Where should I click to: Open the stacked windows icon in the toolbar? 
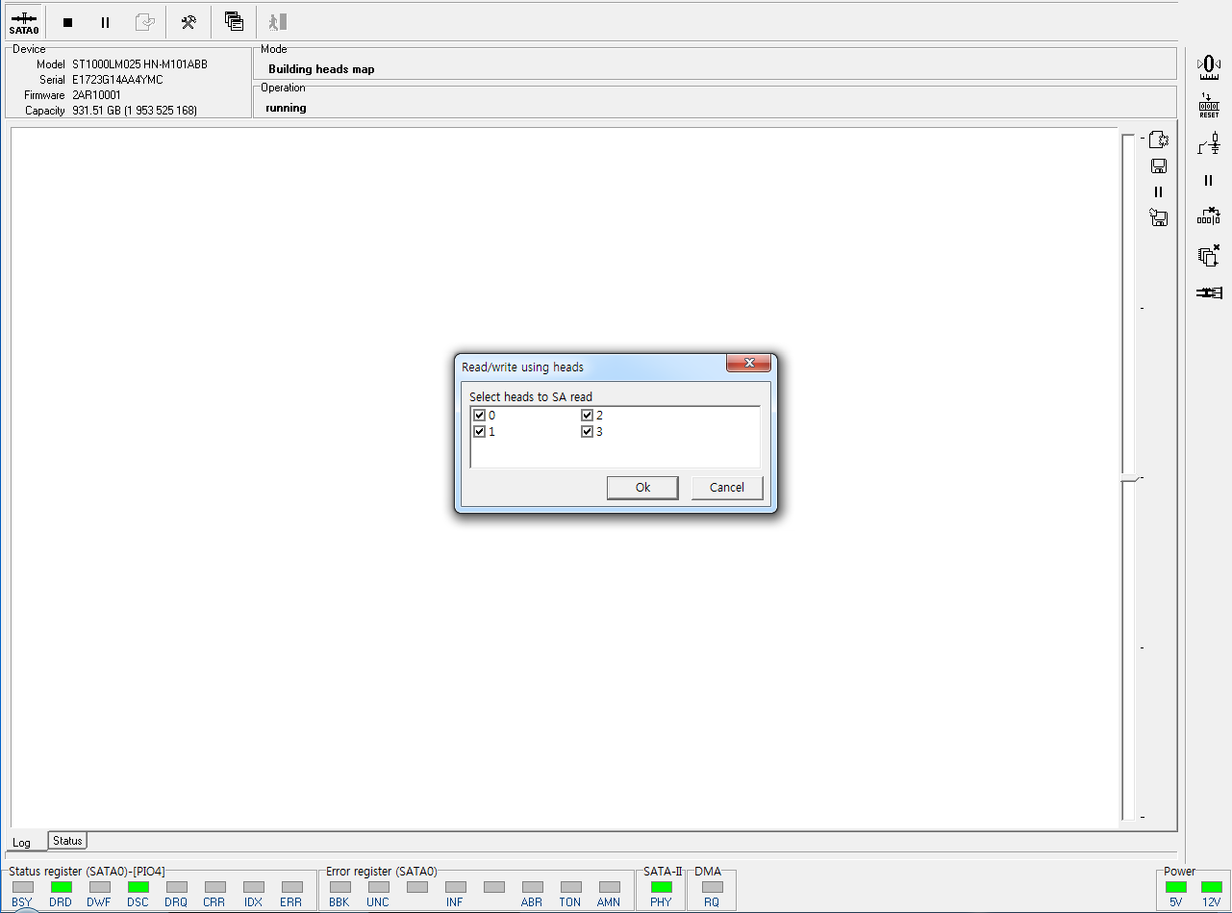(234, 22)
